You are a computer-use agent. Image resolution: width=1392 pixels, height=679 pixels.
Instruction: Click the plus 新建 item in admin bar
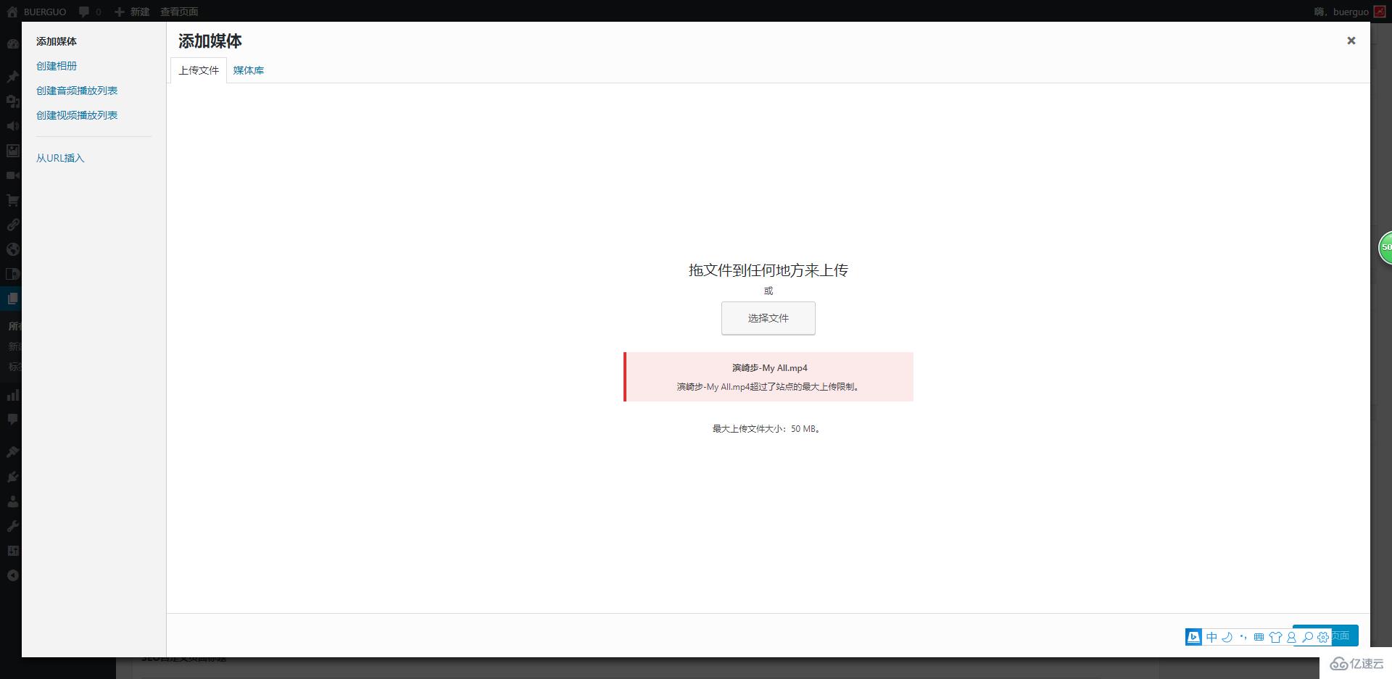(132, 12)
